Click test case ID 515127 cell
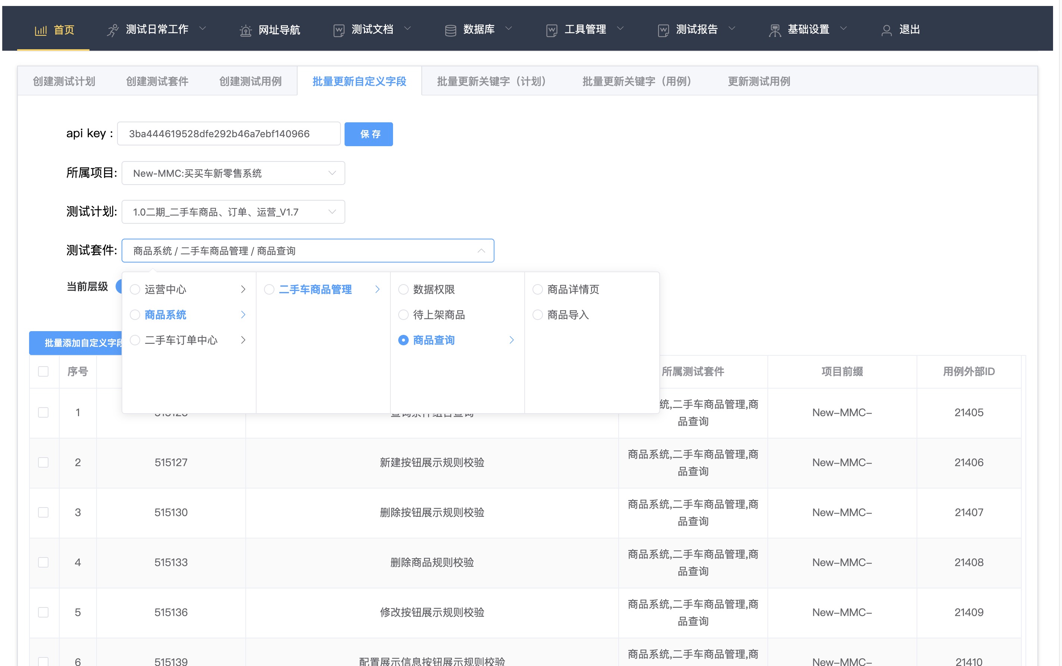Screen dimensions: 1062x666 pos(171,462)
